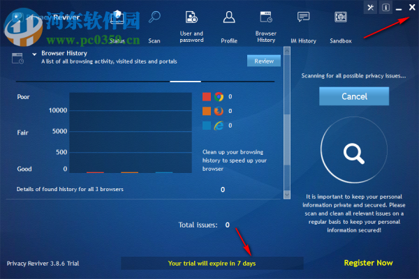The height and width of the screenshot is (279, 419).
Task: Switch to the Scan tab label
Action: click(154, 41)
